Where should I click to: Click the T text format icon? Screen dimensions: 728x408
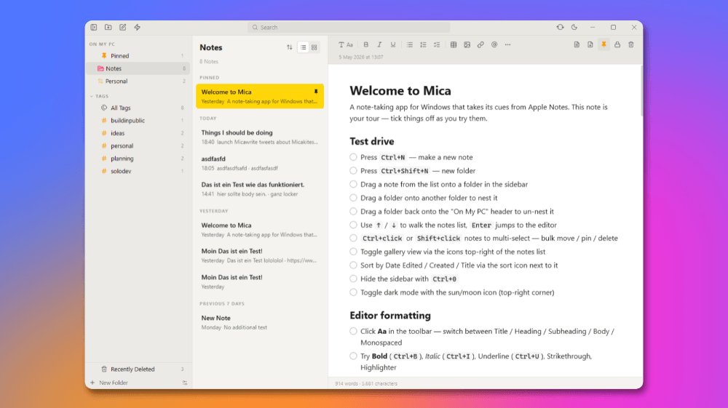[x=341, y=45]
